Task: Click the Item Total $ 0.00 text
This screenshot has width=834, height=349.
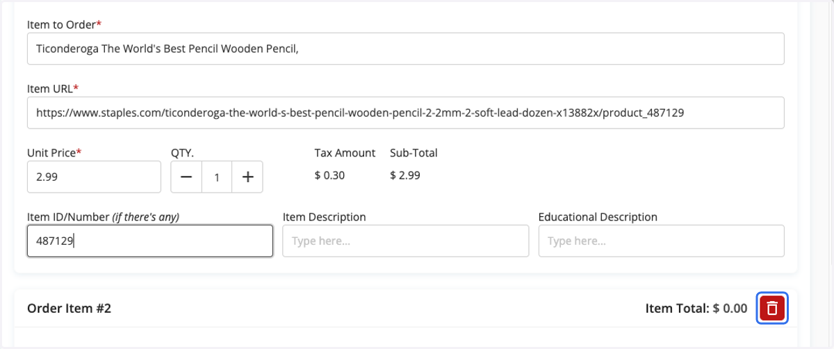Action: point(696,308)
